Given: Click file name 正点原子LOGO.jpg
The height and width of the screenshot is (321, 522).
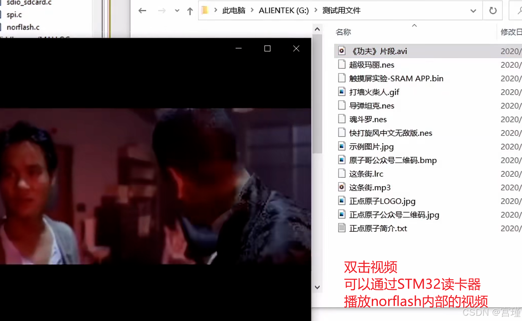Looking at the screenshot, I should [x=382, y=201].
